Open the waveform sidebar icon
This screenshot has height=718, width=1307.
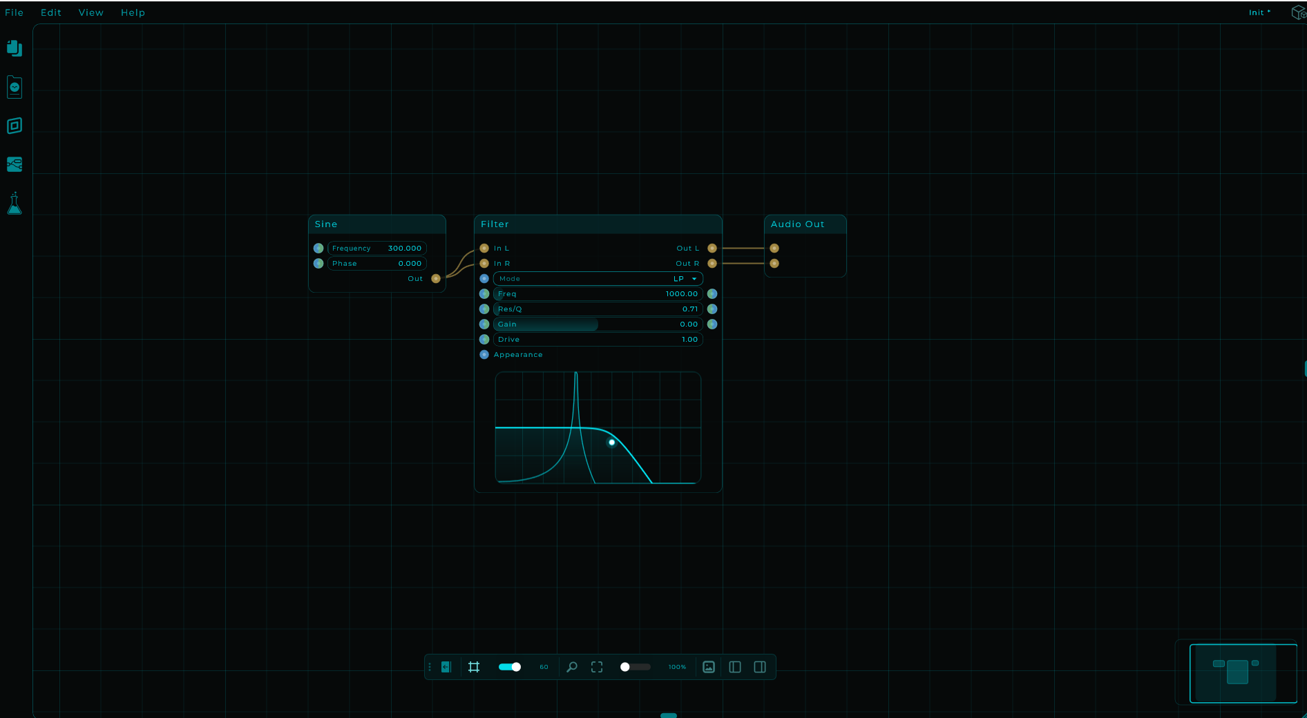tap(15, 164)
